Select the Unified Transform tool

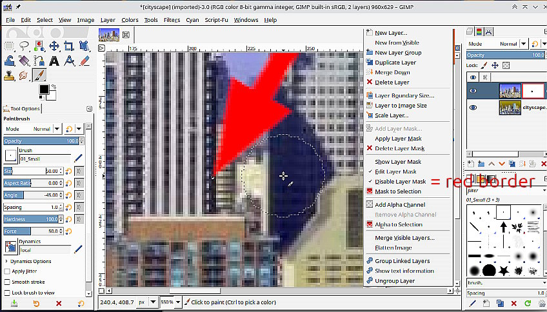pyautogui.click(x=84, y=46)
